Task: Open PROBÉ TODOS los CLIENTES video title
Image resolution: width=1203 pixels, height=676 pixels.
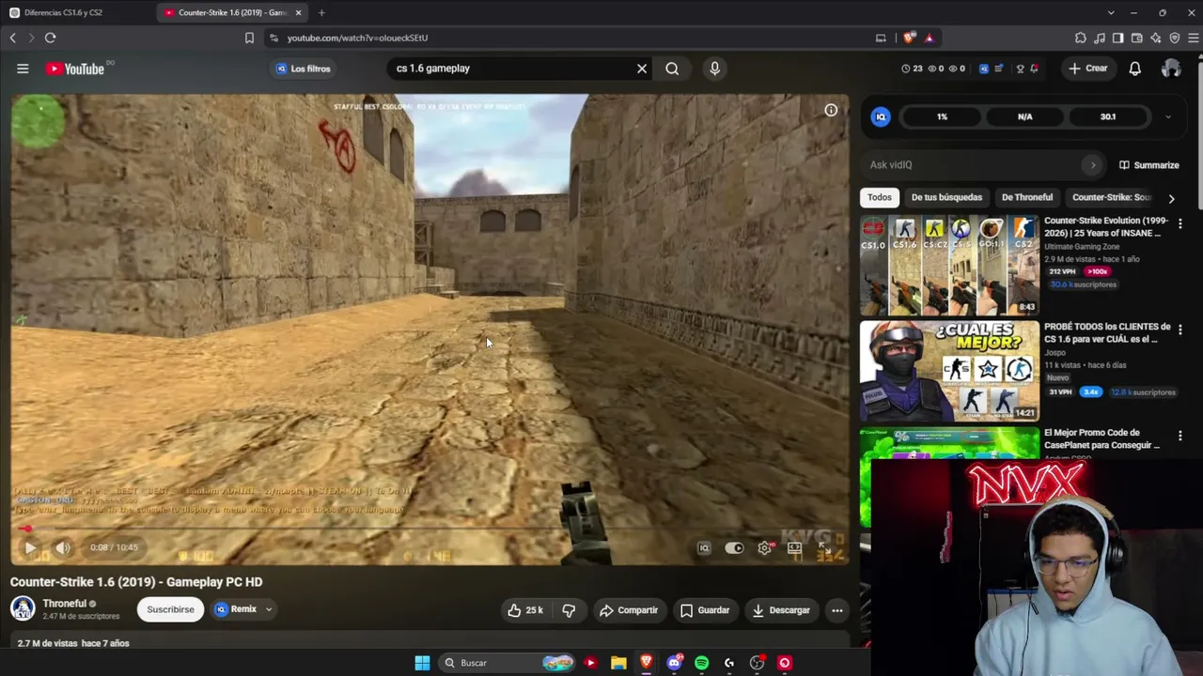Action: point(1107,332)
